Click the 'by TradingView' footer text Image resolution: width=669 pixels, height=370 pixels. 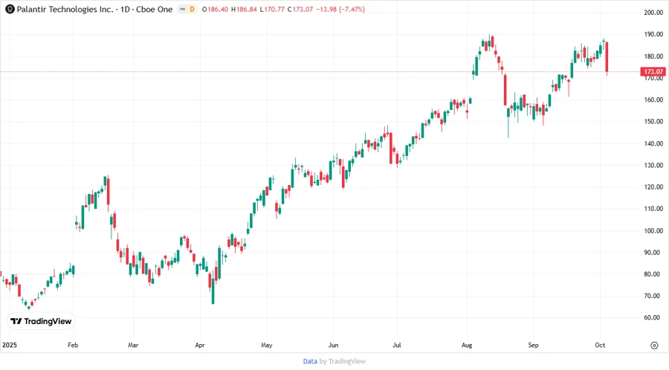tap(343, 361)
